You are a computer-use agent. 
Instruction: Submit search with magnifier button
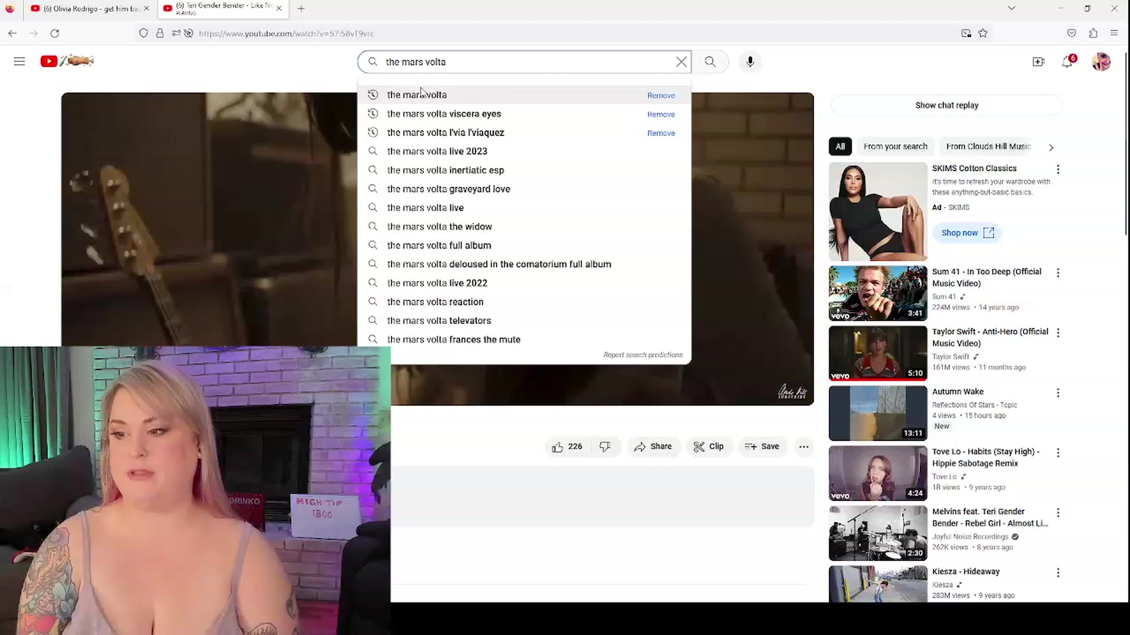pos(710,62)
